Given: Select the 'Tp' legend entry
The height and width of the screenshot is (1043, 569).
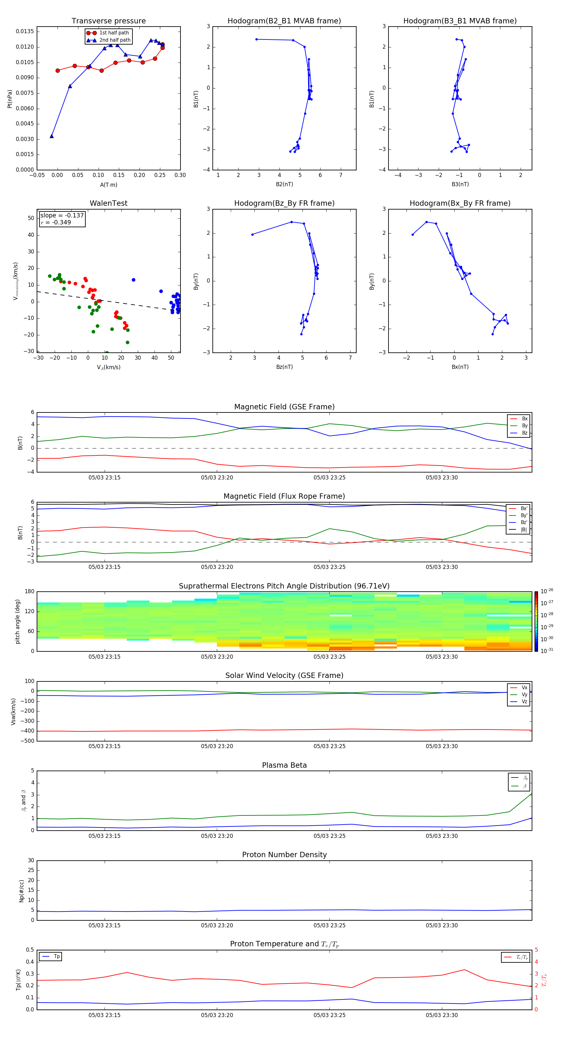Looking at the screenshot, I should click(51, 957).
